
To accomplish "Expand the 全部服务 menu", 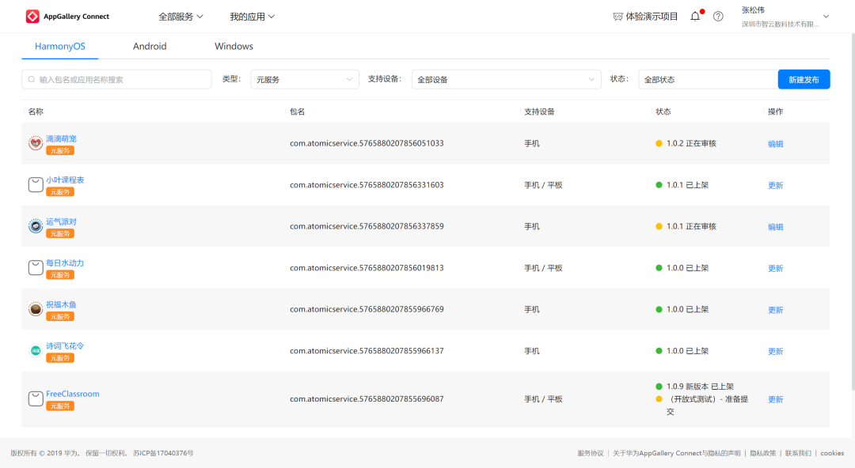I will pos(180,16).
